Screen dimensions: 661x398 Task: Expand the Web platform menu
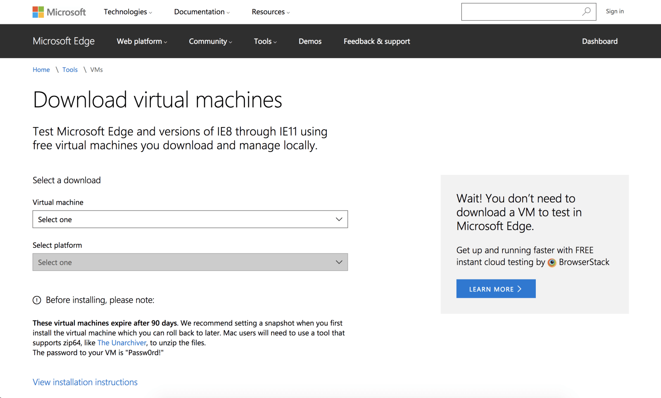pos(142,41)
